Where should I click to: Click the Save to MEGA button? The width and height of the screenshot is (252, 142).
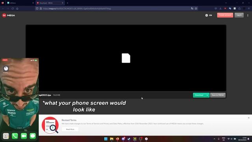tap(218, 95)
